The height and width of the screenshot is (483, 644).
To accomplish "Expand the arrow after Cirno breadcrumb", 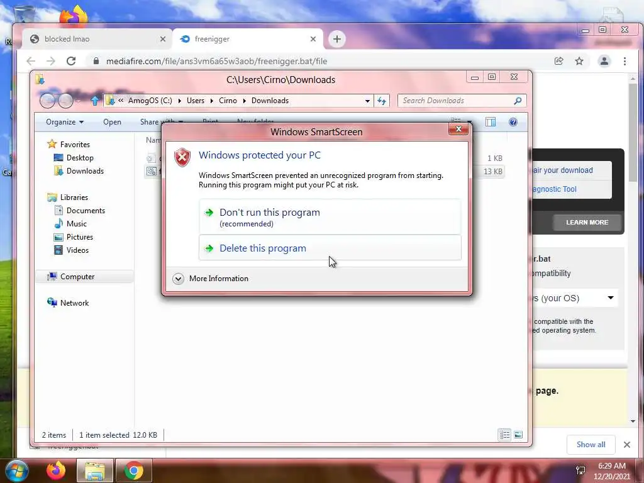I will (x=244, y=101).
